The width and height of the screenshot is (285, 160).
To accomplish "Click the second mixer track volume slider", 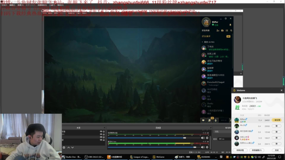I will (154, 147).
